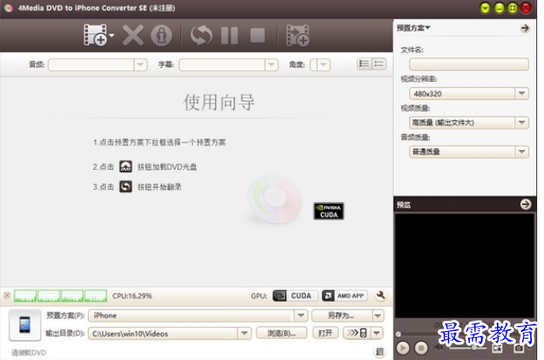544x360 pixels.
Task: Click the 按钮加载DVD光盘 step text
Action: click(167, 167)
